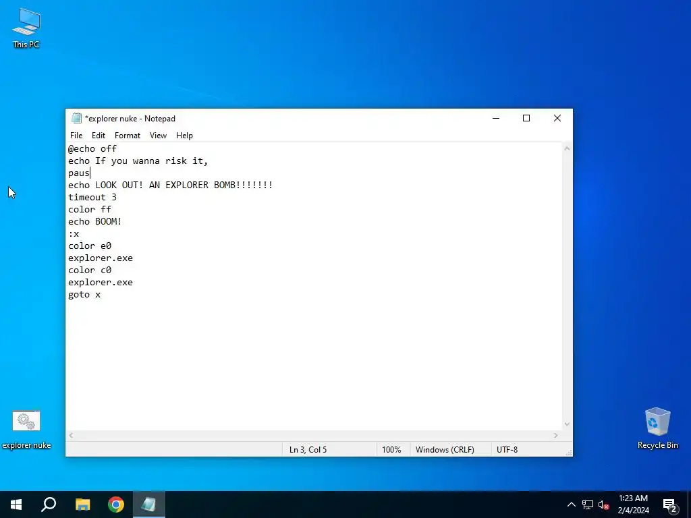Click 'Ln 3, Col 5' in the status bar
The height and width of the screenshot is (518, 691).
click(x=308, y=450)
